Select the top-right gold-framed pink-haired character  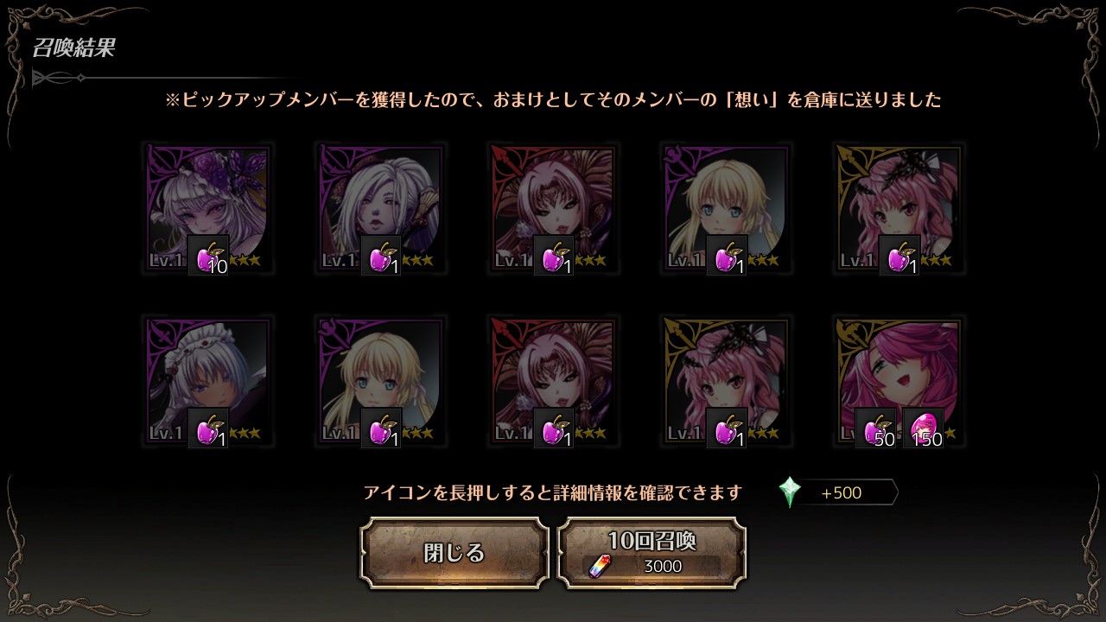point(899,208)
